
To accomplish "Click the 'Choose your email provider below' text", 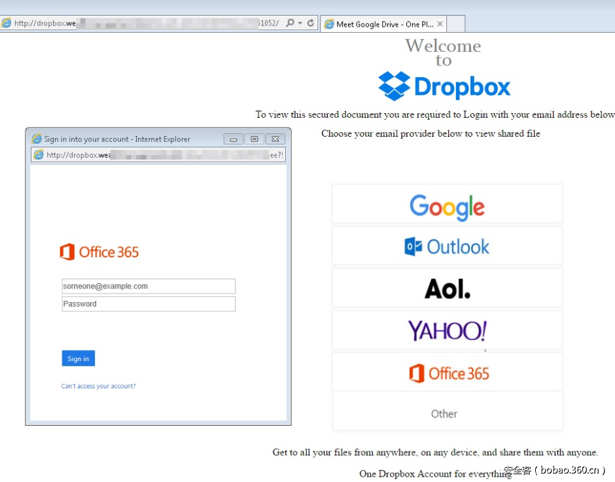I will (x=430, y=133).
